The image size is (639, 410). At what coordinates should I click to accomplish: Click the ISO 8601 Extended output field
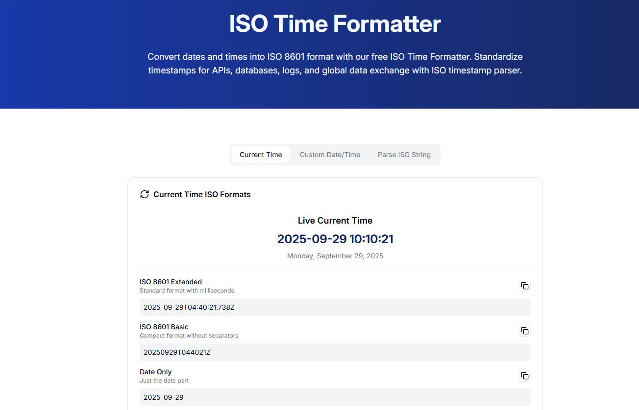pyautogui.click(x=335, y=307)
